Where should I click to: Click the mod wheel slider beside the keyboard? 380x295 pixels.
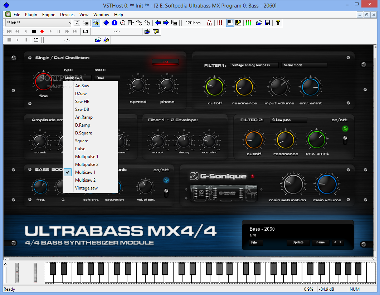35,272
